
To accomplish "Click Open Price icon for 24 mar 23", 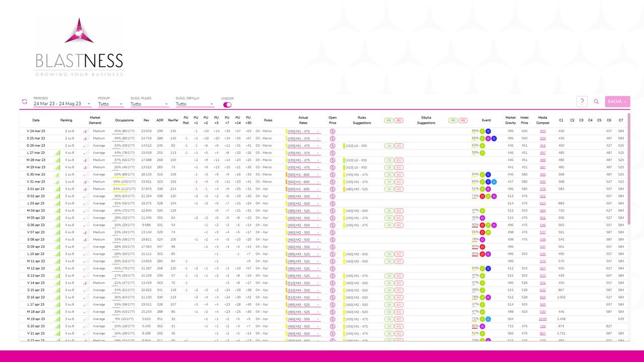I will click(x=333, y=131).
